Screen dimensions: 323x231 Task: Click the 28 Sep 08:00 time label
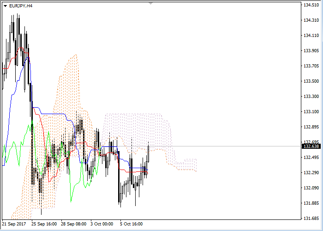pyautogui.click(x=74, y=224)
